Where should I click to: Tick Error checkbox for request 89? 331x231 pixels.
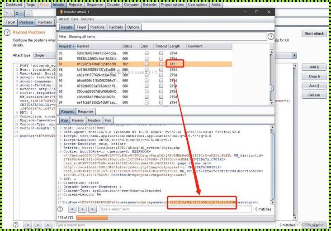(x=147, y=75)
